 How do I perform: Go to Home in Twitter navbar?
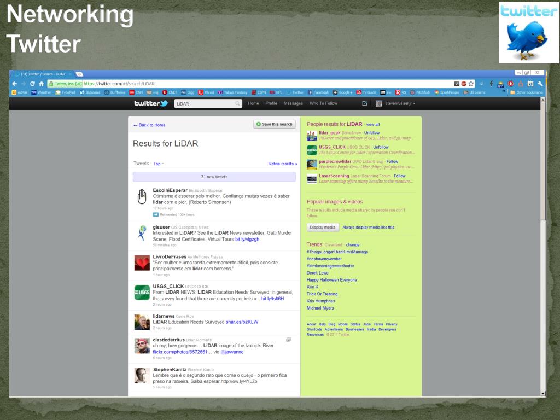click(x=253, y=103)
